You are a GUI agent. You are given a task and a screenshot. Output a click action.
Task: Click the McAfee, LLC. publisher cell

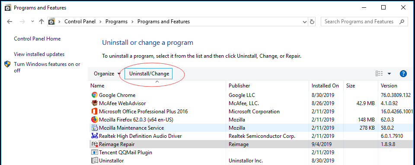click(244, 103)
